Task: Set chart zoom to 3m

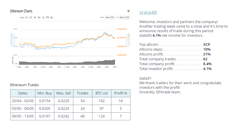Action: pos(39,18)
